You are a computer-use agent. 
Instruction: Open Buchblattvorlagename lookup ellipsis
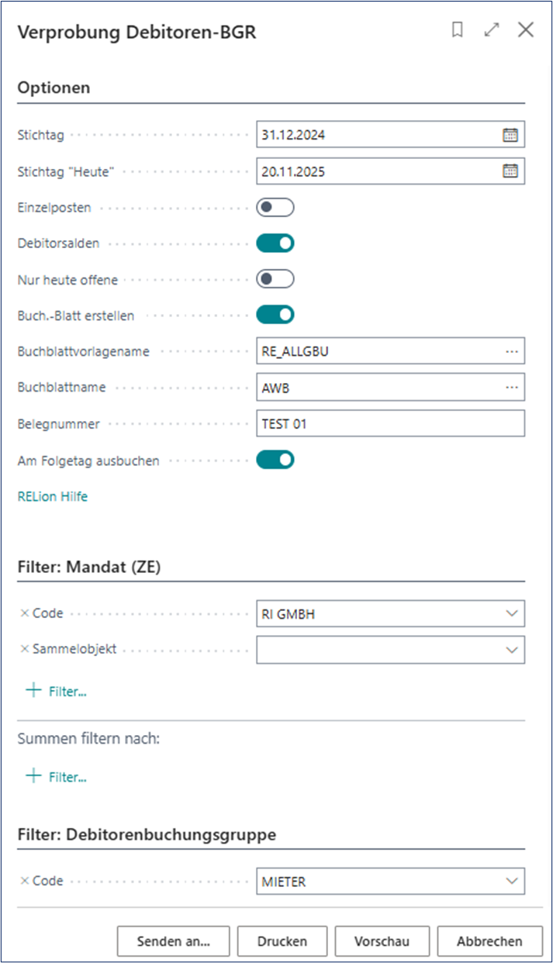pyautogui.click(x=511, y=351)
